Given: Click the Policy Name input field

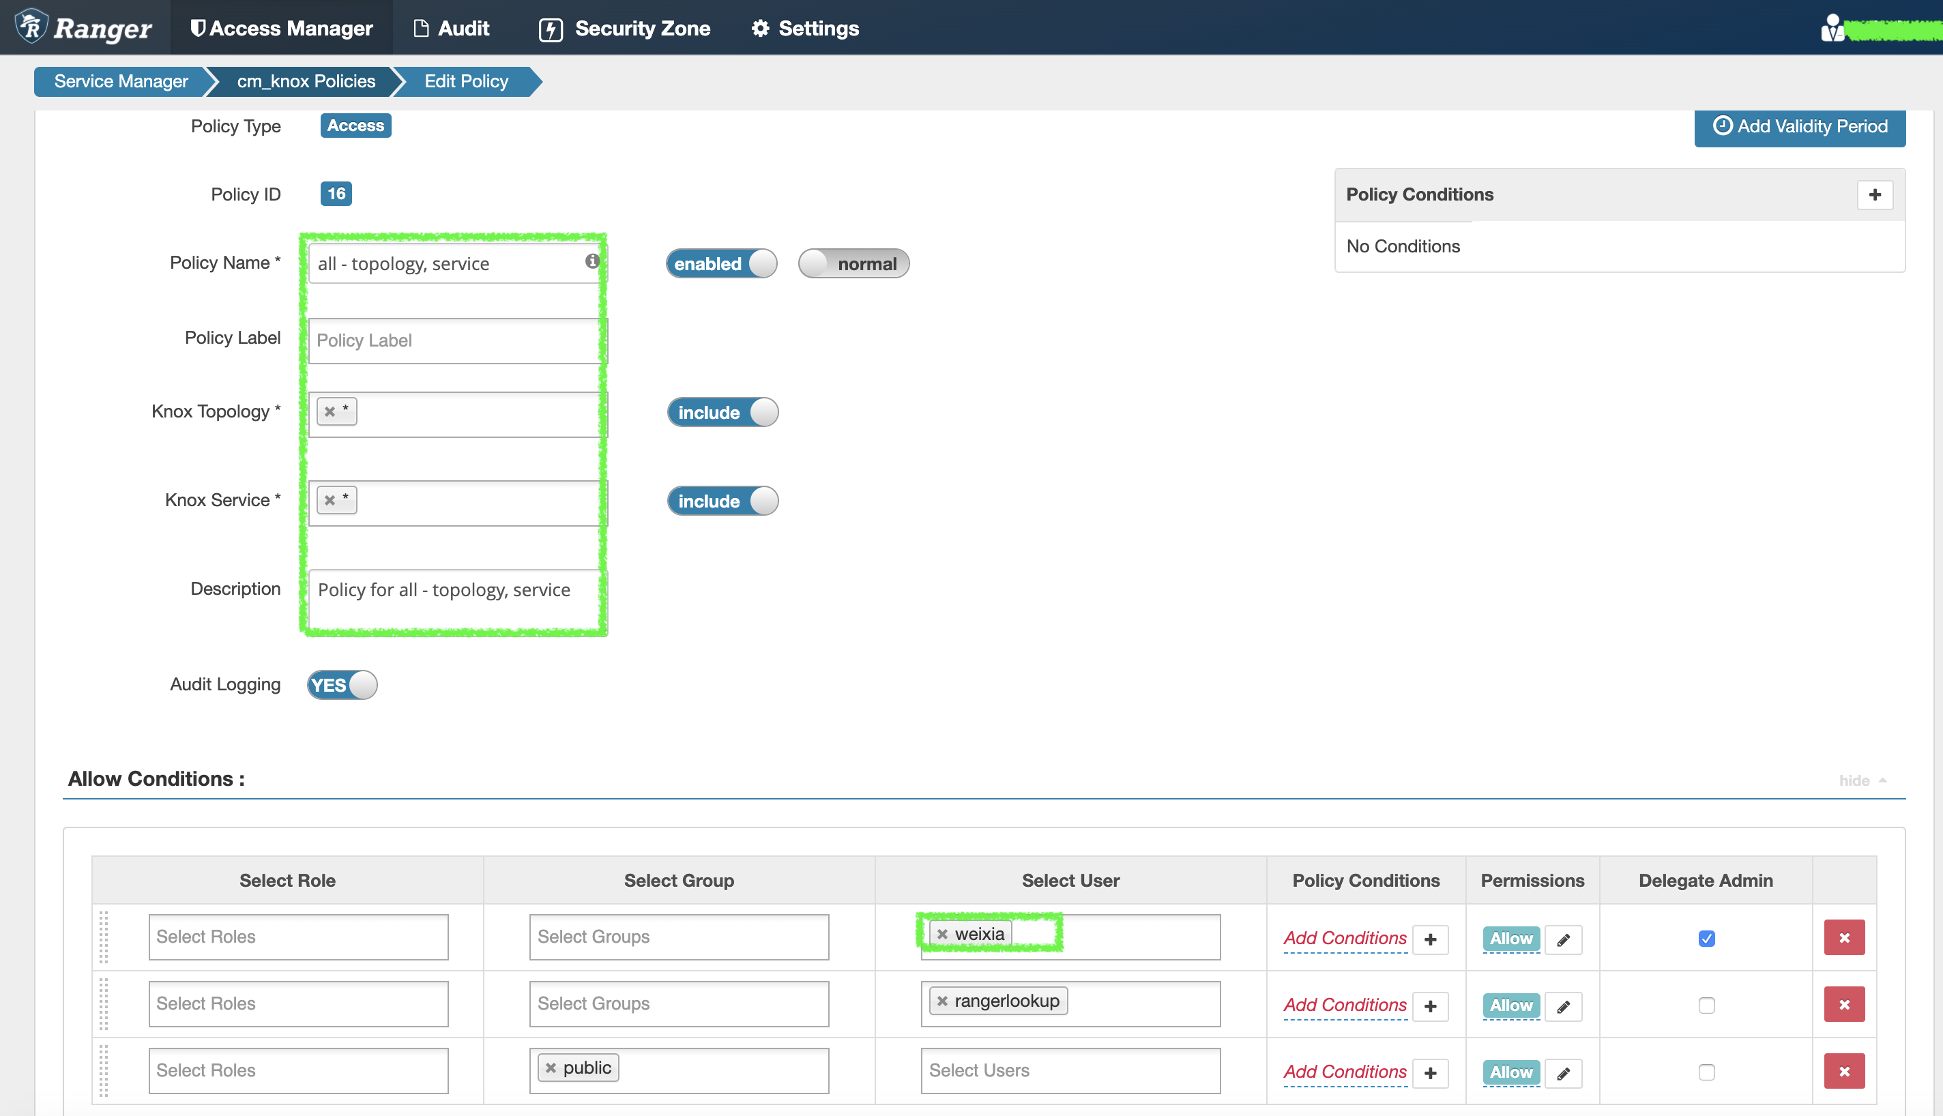Looking at the screenshot, I should tap(454, 263).
